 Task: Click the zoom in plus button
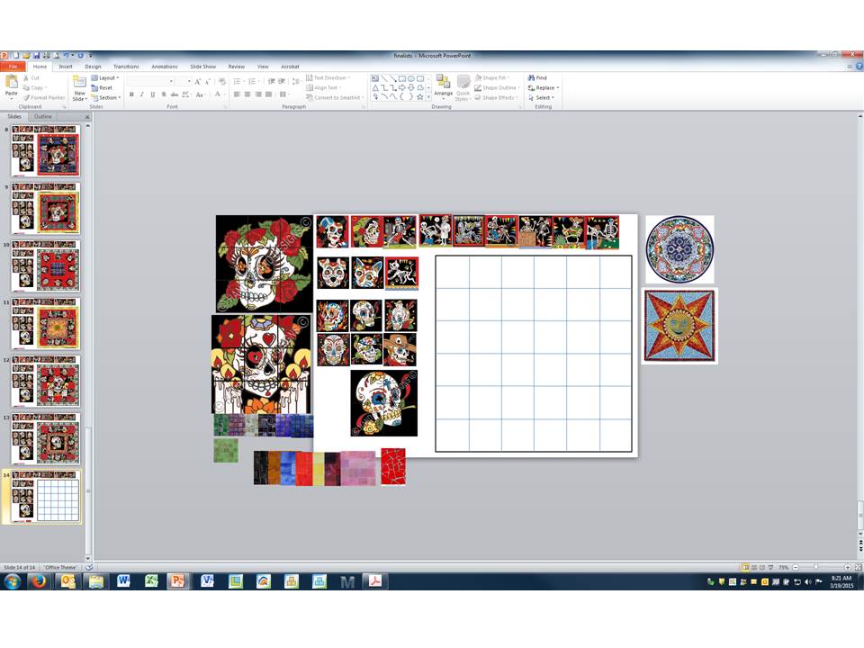(x=848, y=567)
